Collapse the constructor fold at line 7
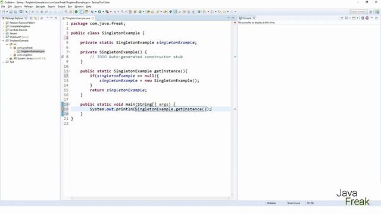The height and width of the screenshot is (214, 381). coord(70,52)
